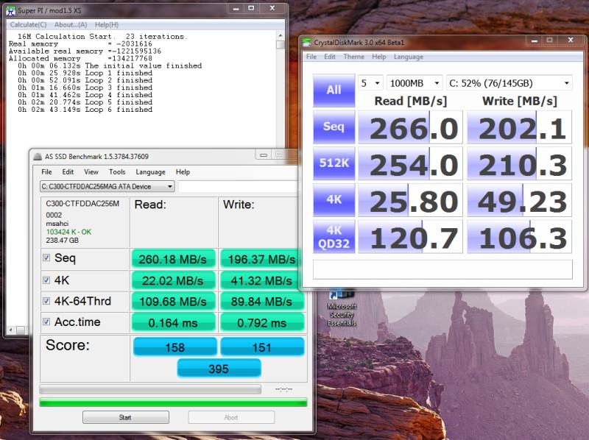
Task: Open AS SSD Benchmark File menu
Action: click(46, 172)
